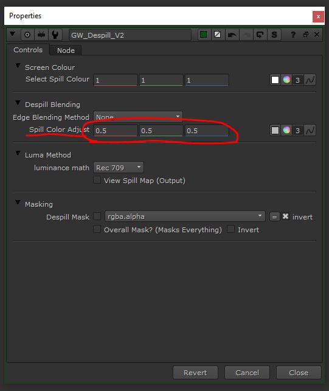
Task: Click the Revert button
Action: [195, 373]
